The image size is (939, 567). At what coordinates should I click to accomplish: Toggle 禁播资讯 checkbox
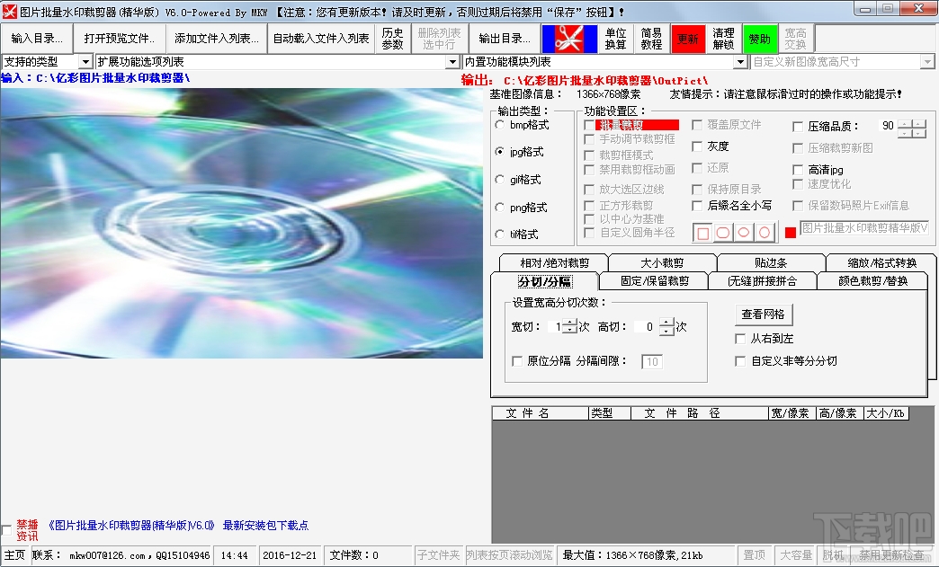pos(6,530)
